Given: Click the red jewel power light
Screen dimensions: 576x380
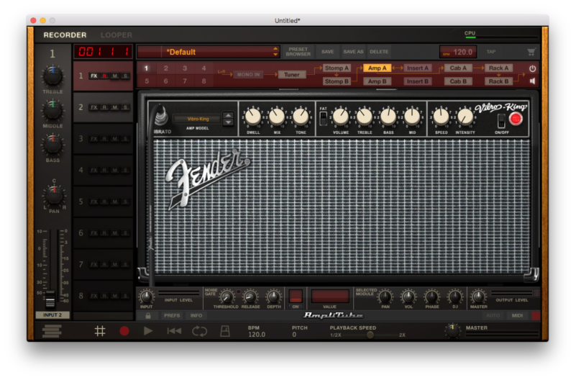Looking at the screenshot, I should point(516,119).
